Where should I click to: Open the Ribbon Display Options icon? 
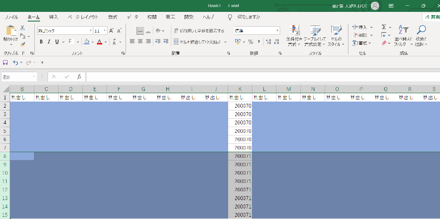pos(391,6)
